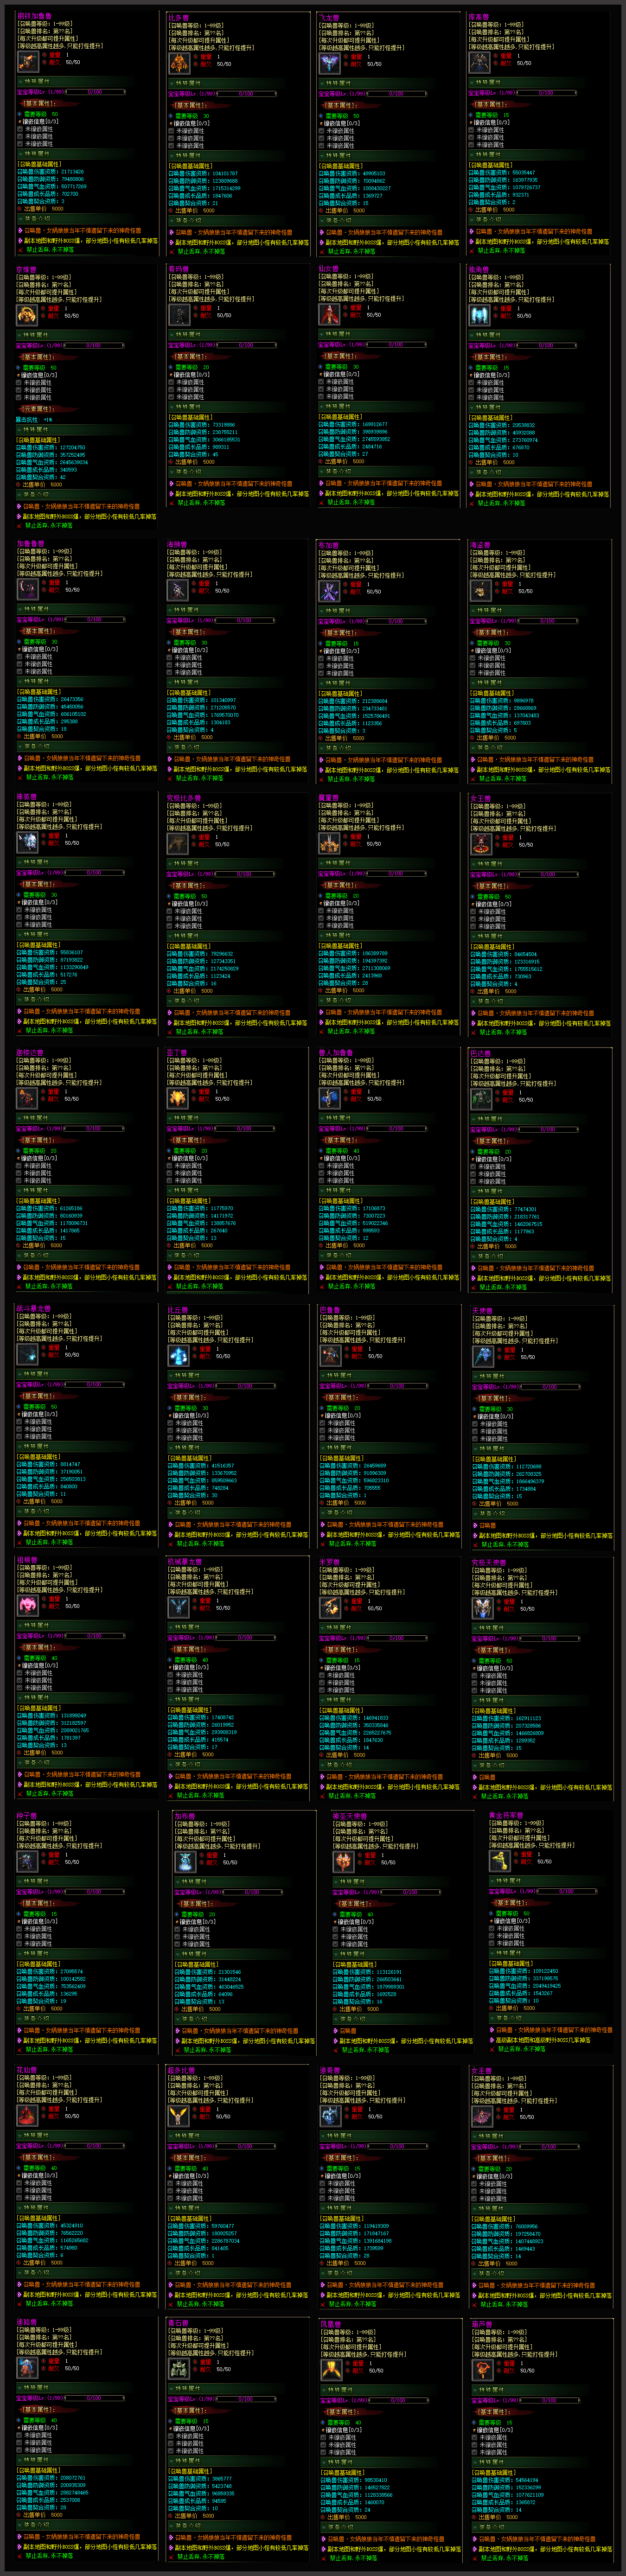Viewport: 626px width, 2576px height.
Task: Tick second 未镶嵌属性 checkbox in 飞龙兽 card
Action: (322, 138)
